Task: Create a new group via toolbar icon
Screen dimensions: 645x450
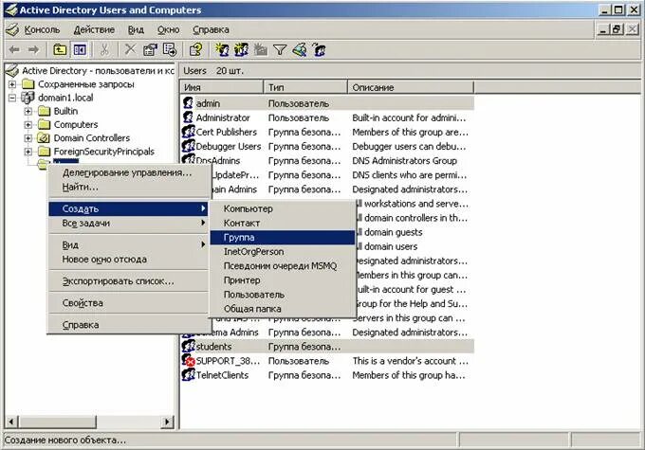Action: coord(242,50)
